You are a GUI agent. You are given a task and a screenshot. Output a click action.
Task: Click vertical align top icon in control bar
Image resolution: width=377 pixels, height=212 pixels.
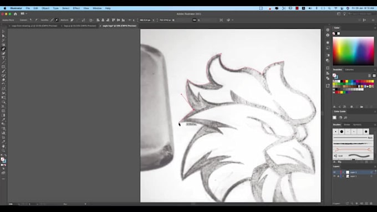pyautogui.click(x=113, y=20)
